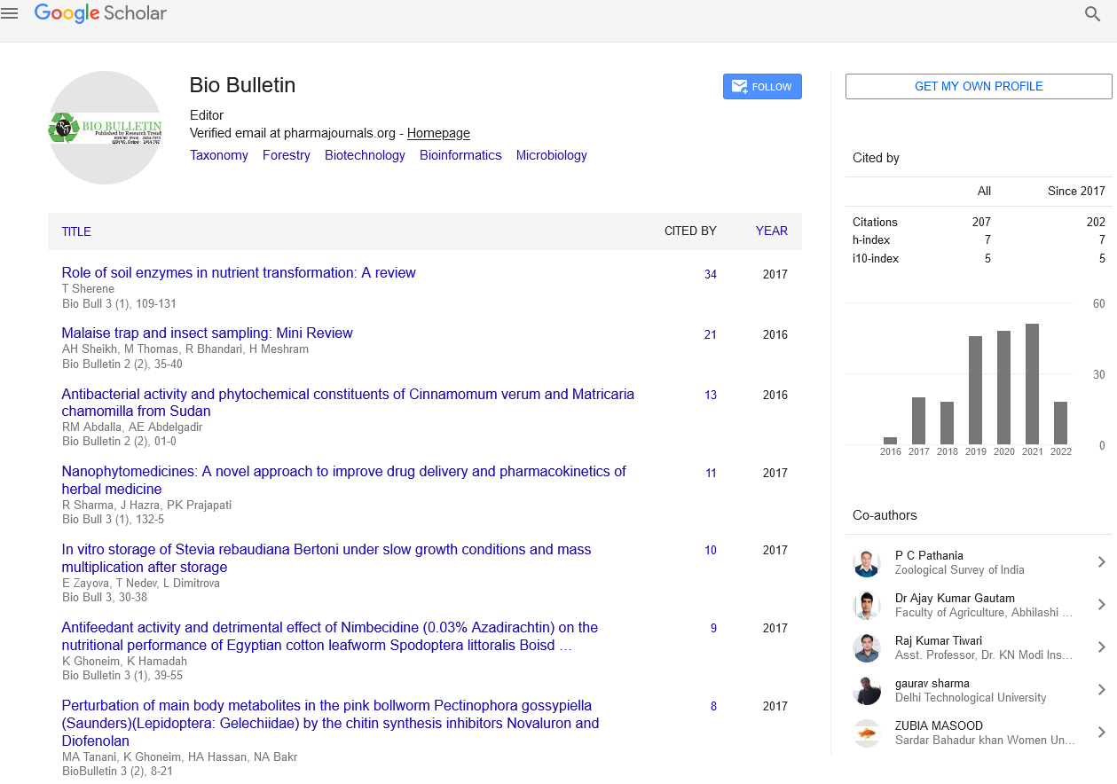The width and height of the screenshot is (1117, 784).
Task: Click gaurav sharma's avatar photo
Action: 867,690
